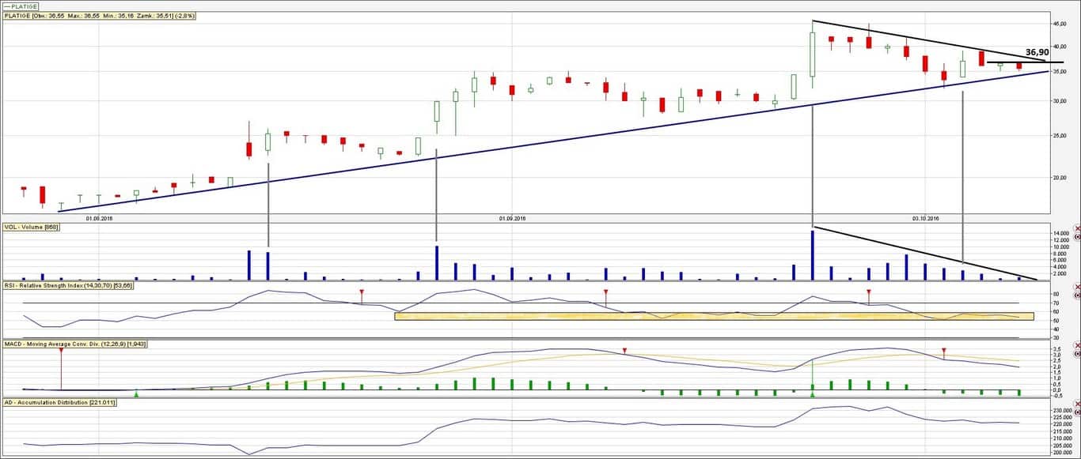Click the 01.09.2016 date axis label
1081x459 pixels.
click(x=512, y=218)
